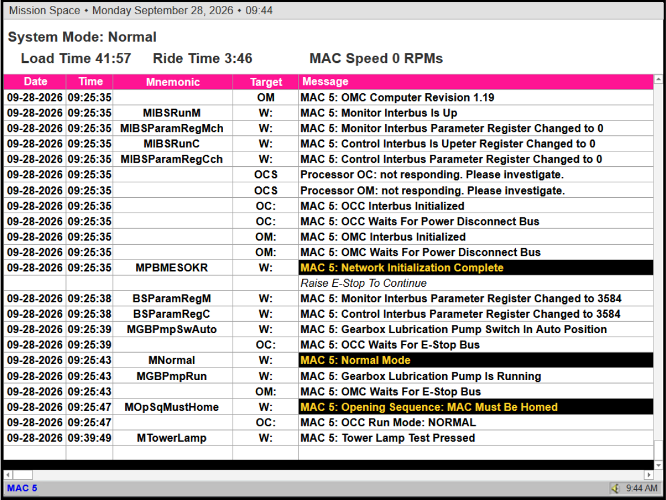Select the MAC 5 status bar label
Viewport: 666px width, 500px height.
22,488
